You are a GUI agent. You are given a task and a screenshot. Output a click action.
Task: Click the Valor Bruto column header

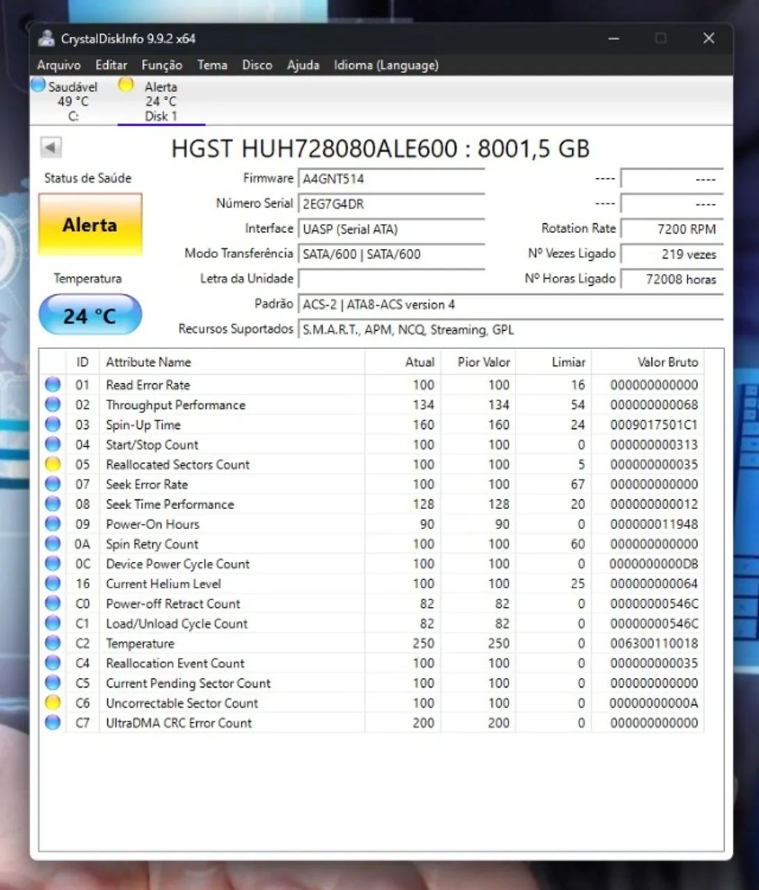click(x=646, y=362)
